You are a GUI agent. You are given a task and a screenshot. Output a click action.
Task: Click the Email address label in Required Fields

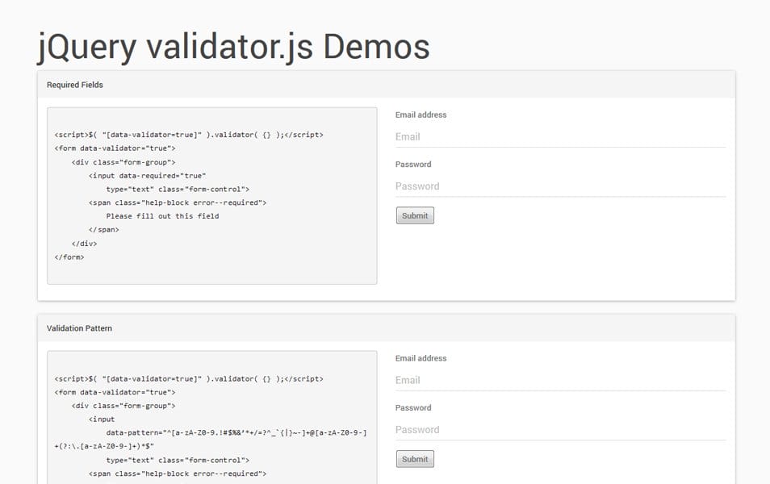(419, 115)
